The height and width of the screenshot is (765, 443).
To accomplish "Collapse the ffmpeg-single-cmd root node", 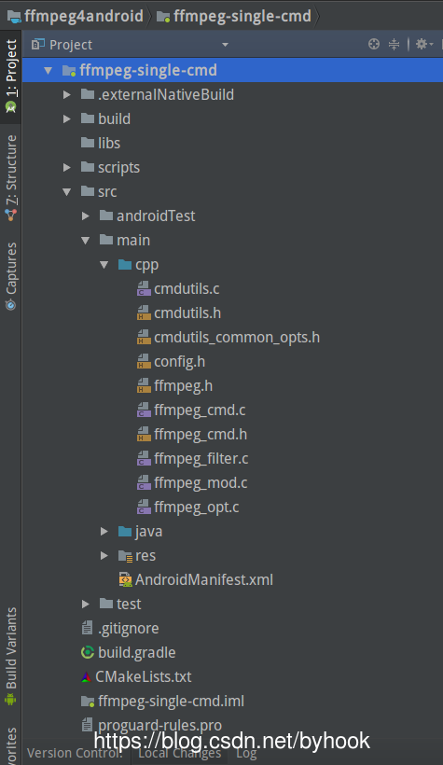I will coord(48,71).
